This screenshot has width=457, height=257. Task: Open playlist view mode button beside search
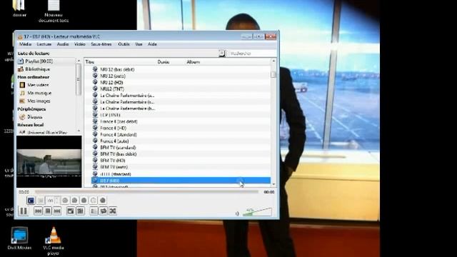click(222, 54)
